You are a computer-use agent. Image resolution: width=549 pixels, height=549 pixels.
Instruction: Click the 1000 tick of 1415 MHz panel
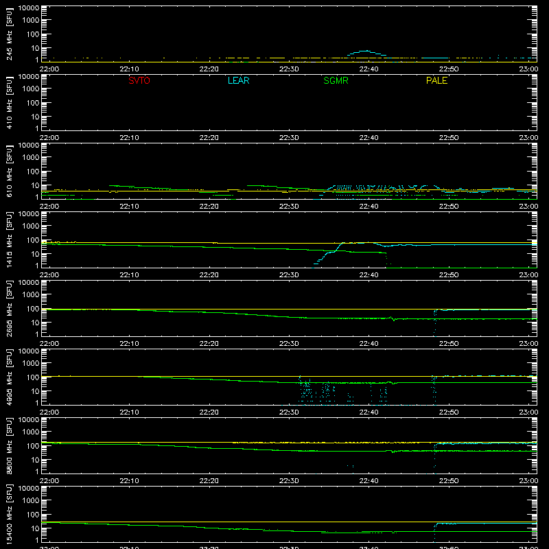pyautogui.click(x=32, y=226)
